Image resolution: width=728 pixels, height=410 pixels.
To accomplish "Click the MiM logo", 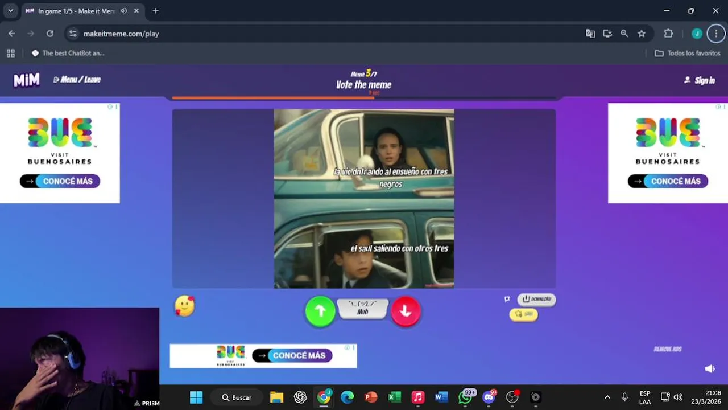I will (27, 80).
